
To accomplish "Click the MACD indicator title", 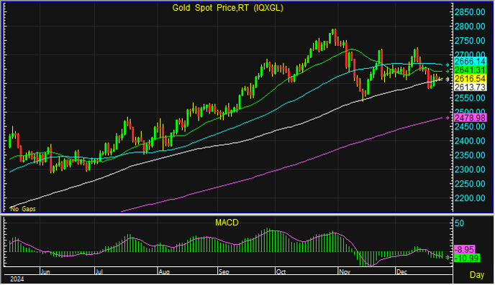I will (227, 223).
